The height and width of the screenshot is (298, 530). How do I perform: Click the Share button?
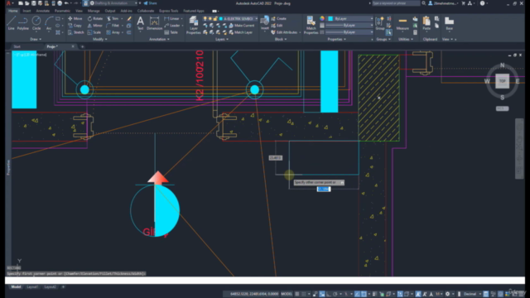coord(151,3)
